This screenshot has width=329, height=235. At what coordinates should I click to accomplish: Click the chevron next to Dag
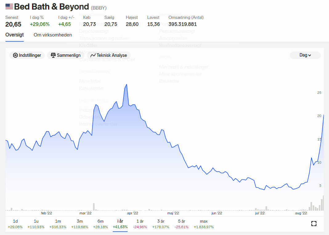click(310, 55)
